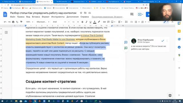Viewport: 183px width, 103px height.
Task: Open the paragraph style dropdown
Action: point(43,22)
